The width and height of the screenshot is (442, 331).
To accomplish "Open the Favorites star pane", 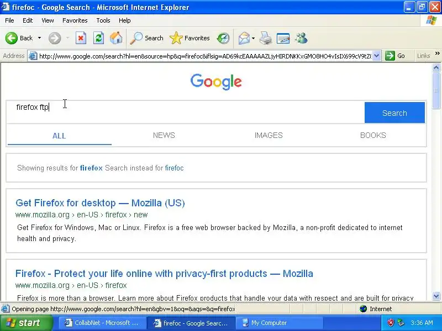I will click(x=190, y=38).
